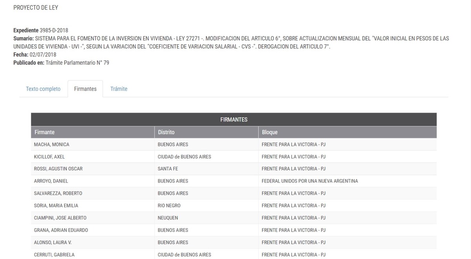Click the Firmante column header
This screenshot has width=471, height=259.
tap(44, 132)
